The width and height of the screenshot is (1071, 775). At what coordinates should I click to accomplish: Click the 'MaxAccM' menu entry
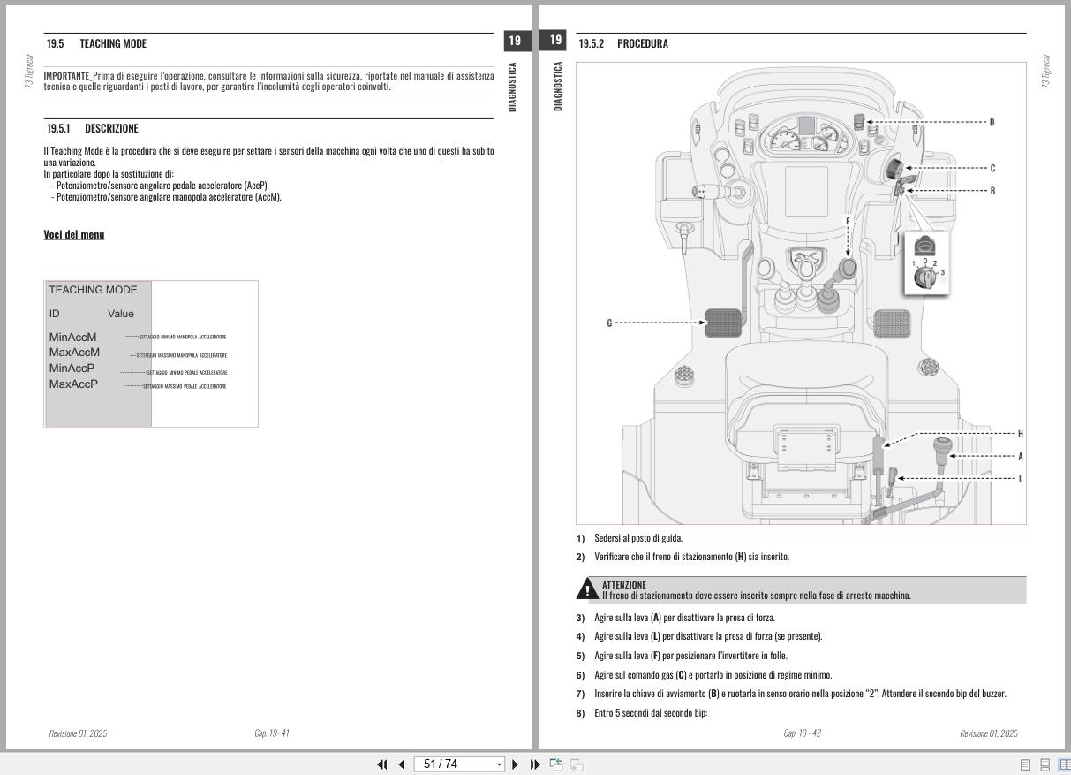coord(74,353)
